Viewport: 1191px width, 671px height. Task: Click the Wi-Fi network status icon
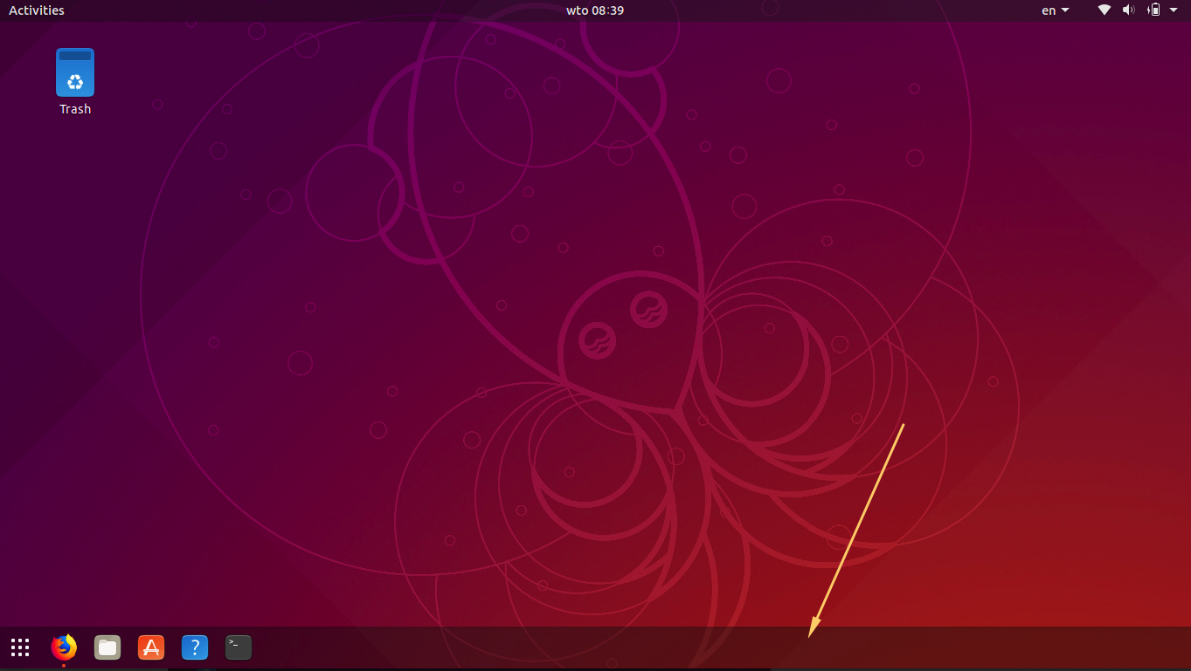(1104, 10)
